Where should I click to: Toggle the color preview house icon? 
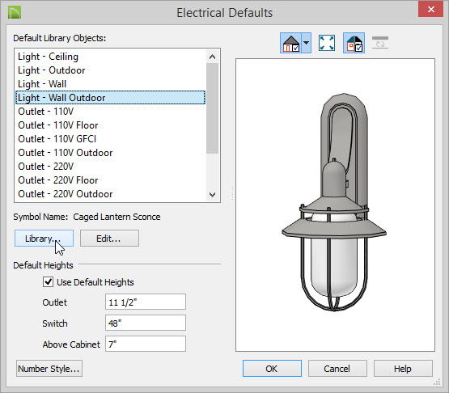point(354,43)
